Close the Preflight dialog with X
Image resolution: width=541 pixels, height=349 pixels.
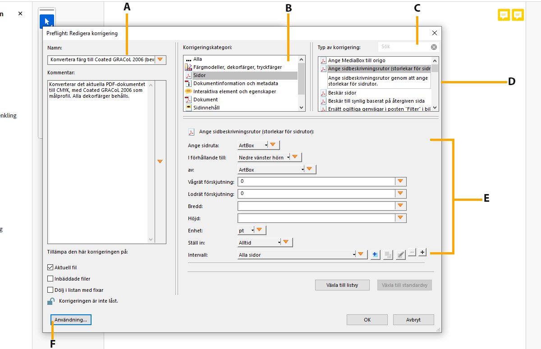click(435, 33)
